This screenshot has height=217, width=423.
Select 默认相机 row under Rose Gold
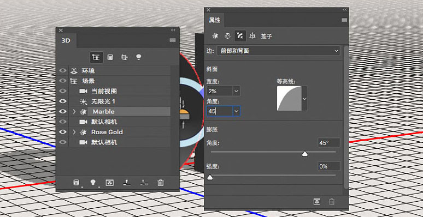coord(120,142)
